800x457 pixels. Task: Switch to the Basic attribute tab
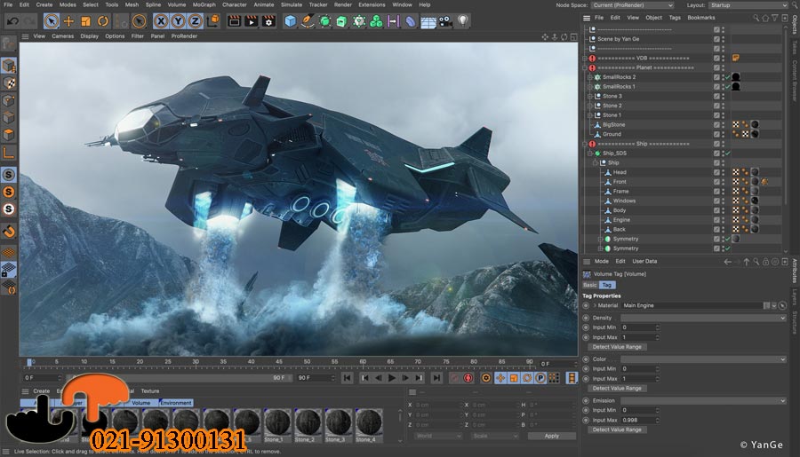pos(590,286)
